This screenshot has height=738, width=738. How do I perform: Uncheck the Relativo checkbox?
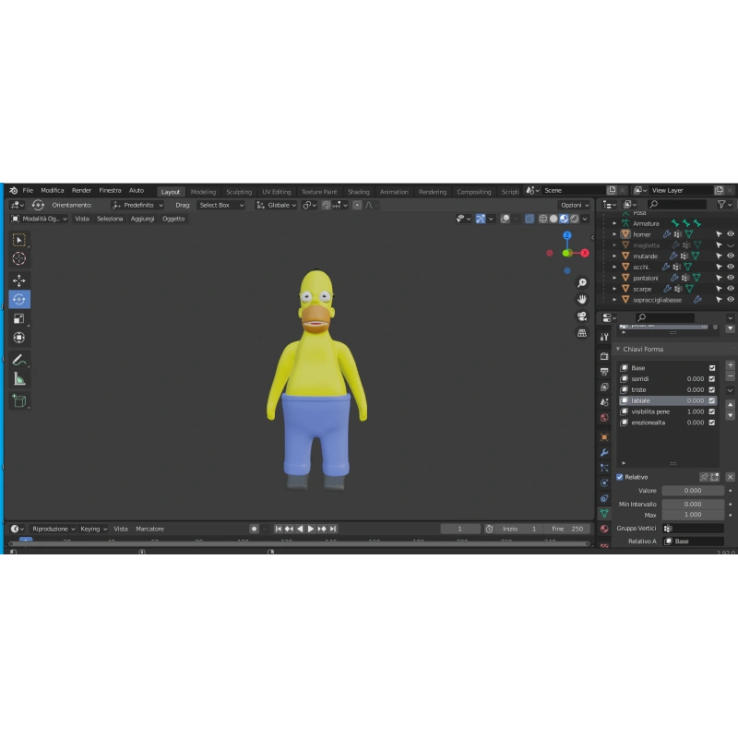620,477
